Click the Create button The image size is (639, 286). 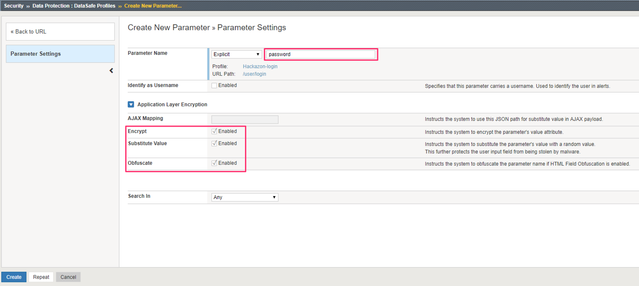[x=14, y=277]
